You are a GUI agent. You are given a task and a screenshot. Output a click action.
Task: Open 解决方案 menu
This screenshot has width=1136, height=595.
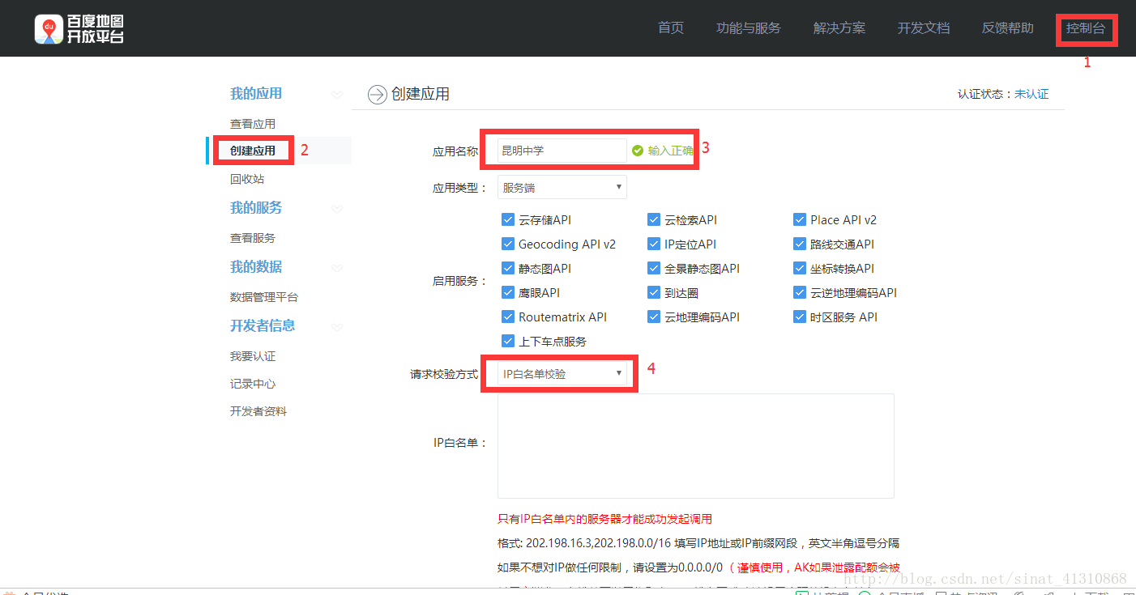(839, 28)
